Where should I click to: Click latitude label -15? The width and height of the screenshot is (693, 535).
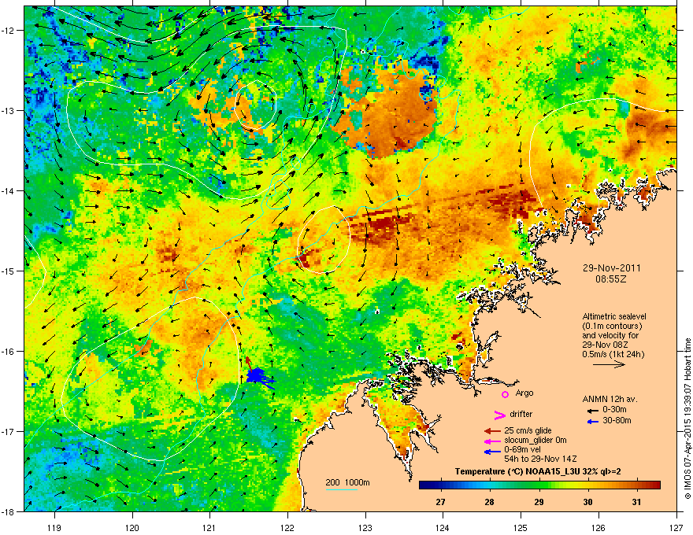(x=9, y=271)
